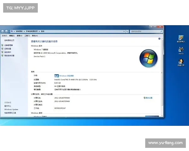Click the 2012-20140705NW value beside 计算机名
Image resolution: width=189 pixels, height=151 pixels.
pos(62,98)
